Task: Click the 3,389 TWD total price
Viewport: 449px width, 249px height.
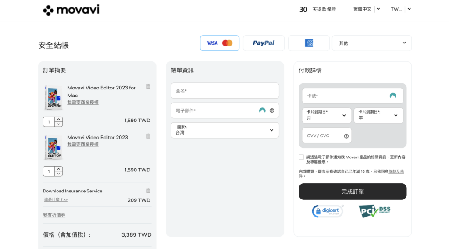Action: tap(136, 235)
